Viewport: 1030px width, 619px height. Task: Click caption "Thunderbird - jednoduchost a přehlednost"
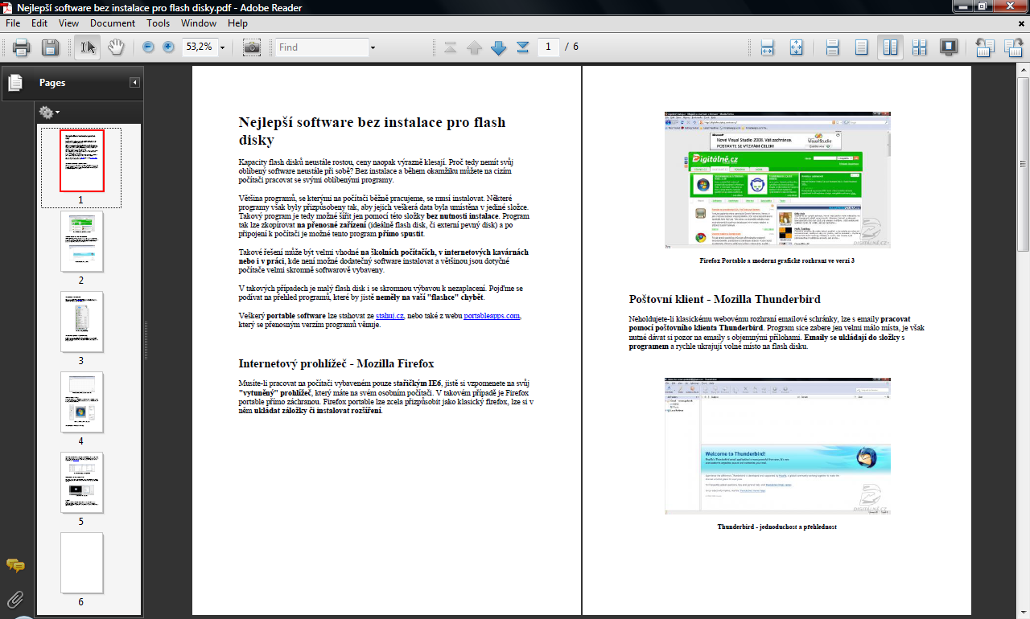tap(777, 527)
